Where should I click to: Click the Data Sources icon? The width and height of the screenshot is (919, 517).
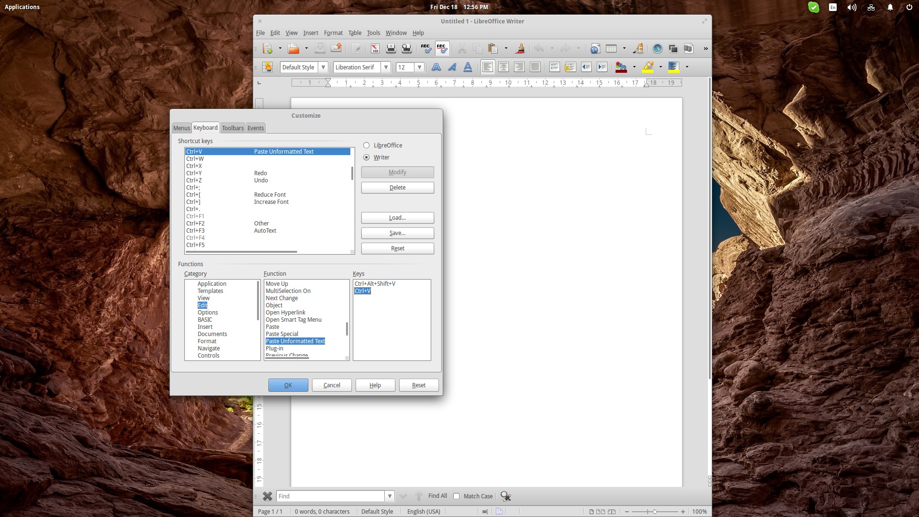(689, 48)
